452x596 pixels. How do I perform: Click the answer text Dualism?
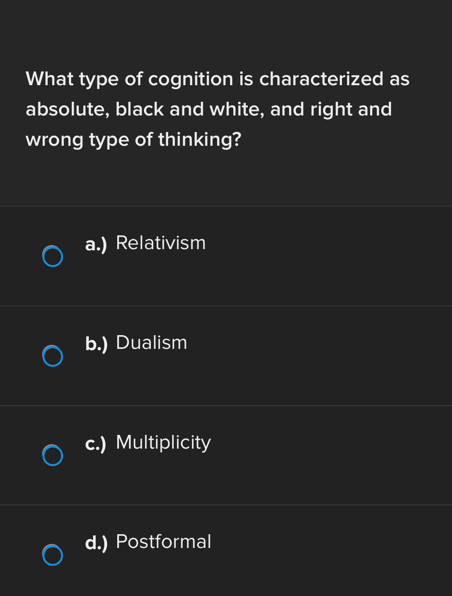click(151, 342)
